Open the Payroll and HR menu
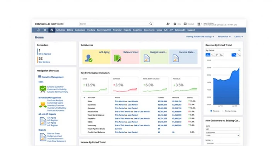 point(104,30)
